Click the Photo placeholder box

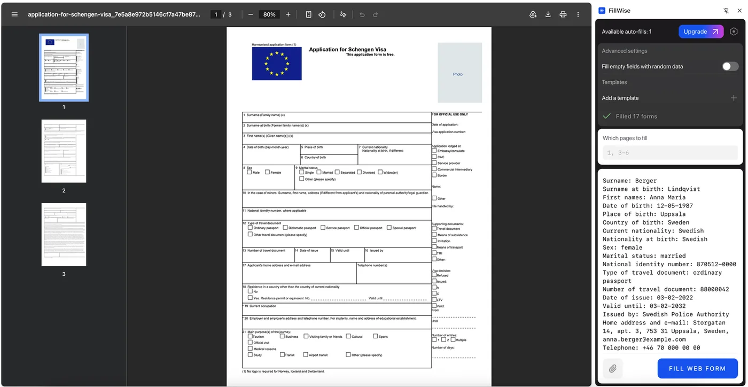click(x=459, y=73)
